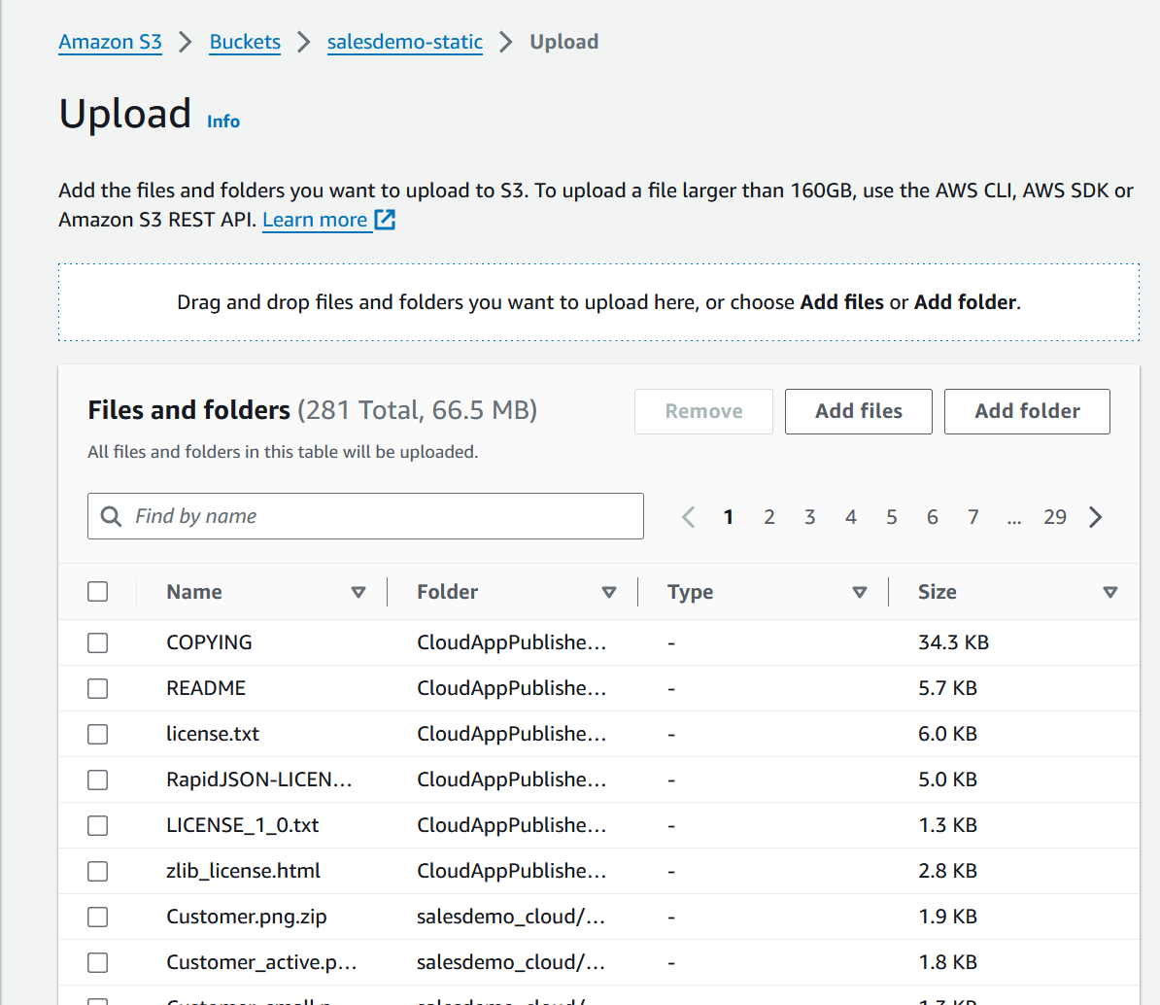Click the previous page arrow icon
The height and width of the screenshot is (1005, 1160).
pos(688,516)
